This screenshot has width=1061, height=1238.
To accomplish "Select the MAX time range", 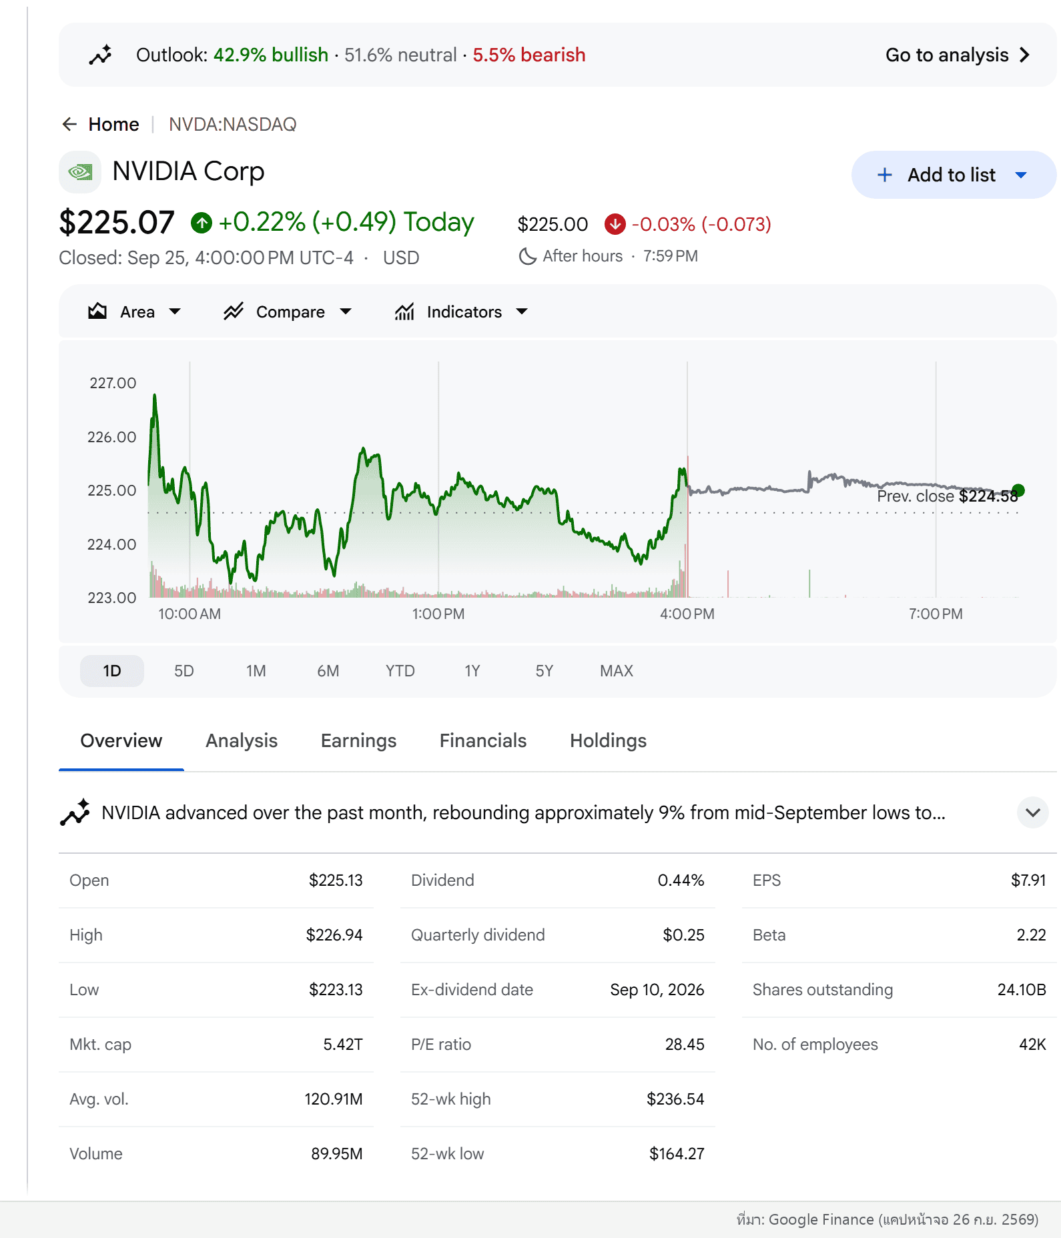I will coord(617,671).
